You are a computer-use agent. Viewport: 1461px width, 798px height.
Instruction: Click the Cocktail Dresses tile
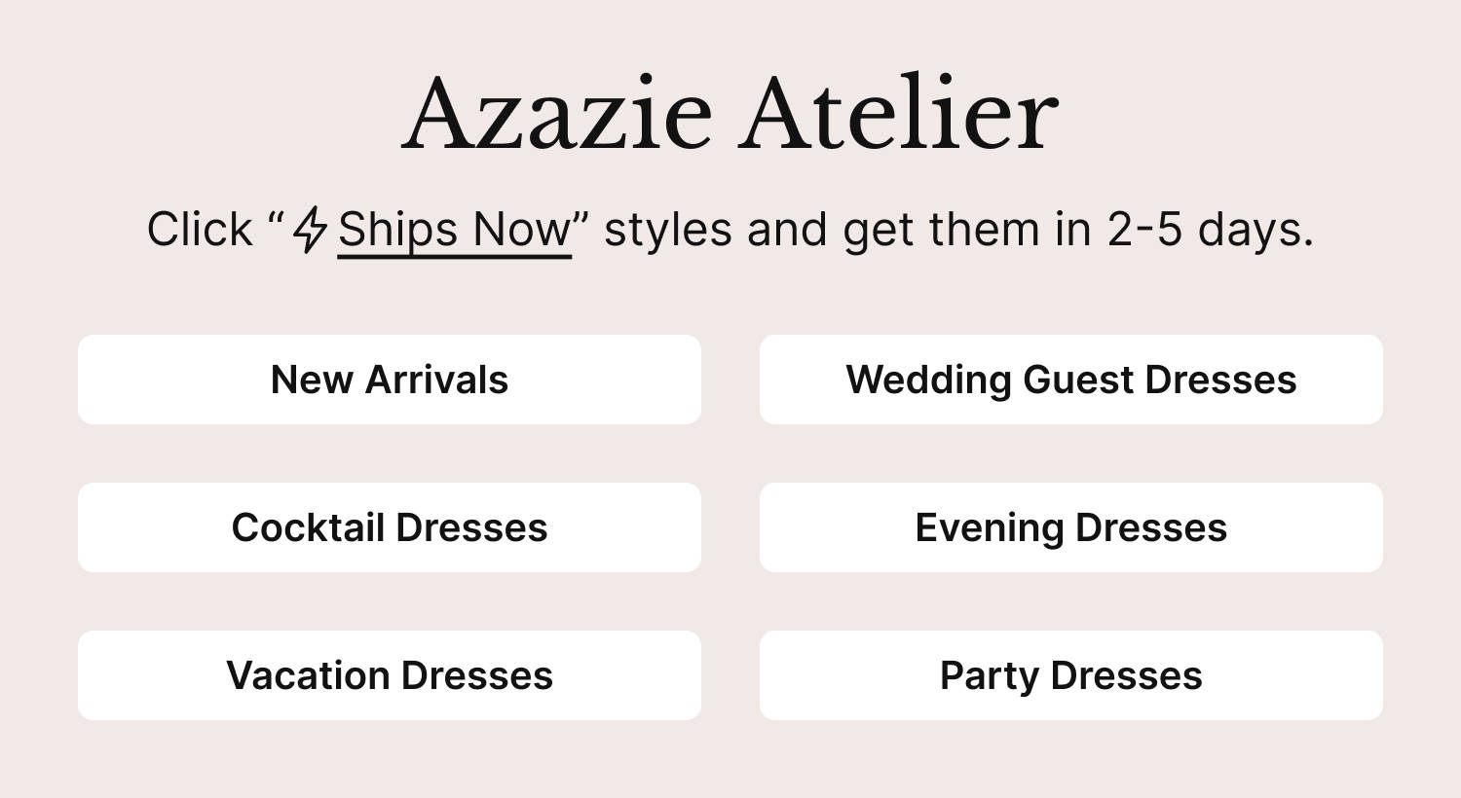(x=390, y=527)
